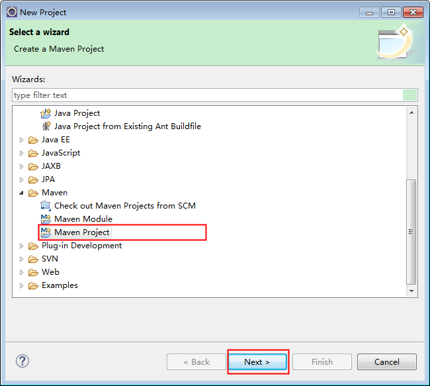
Task: Click the SVN folder icon
Action: click(x=33, y=259)
